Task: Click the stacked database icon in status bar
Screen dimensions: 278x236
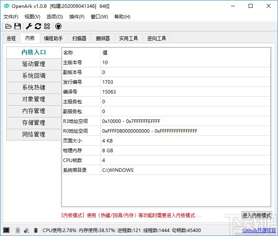Action: tap(36, 231)
